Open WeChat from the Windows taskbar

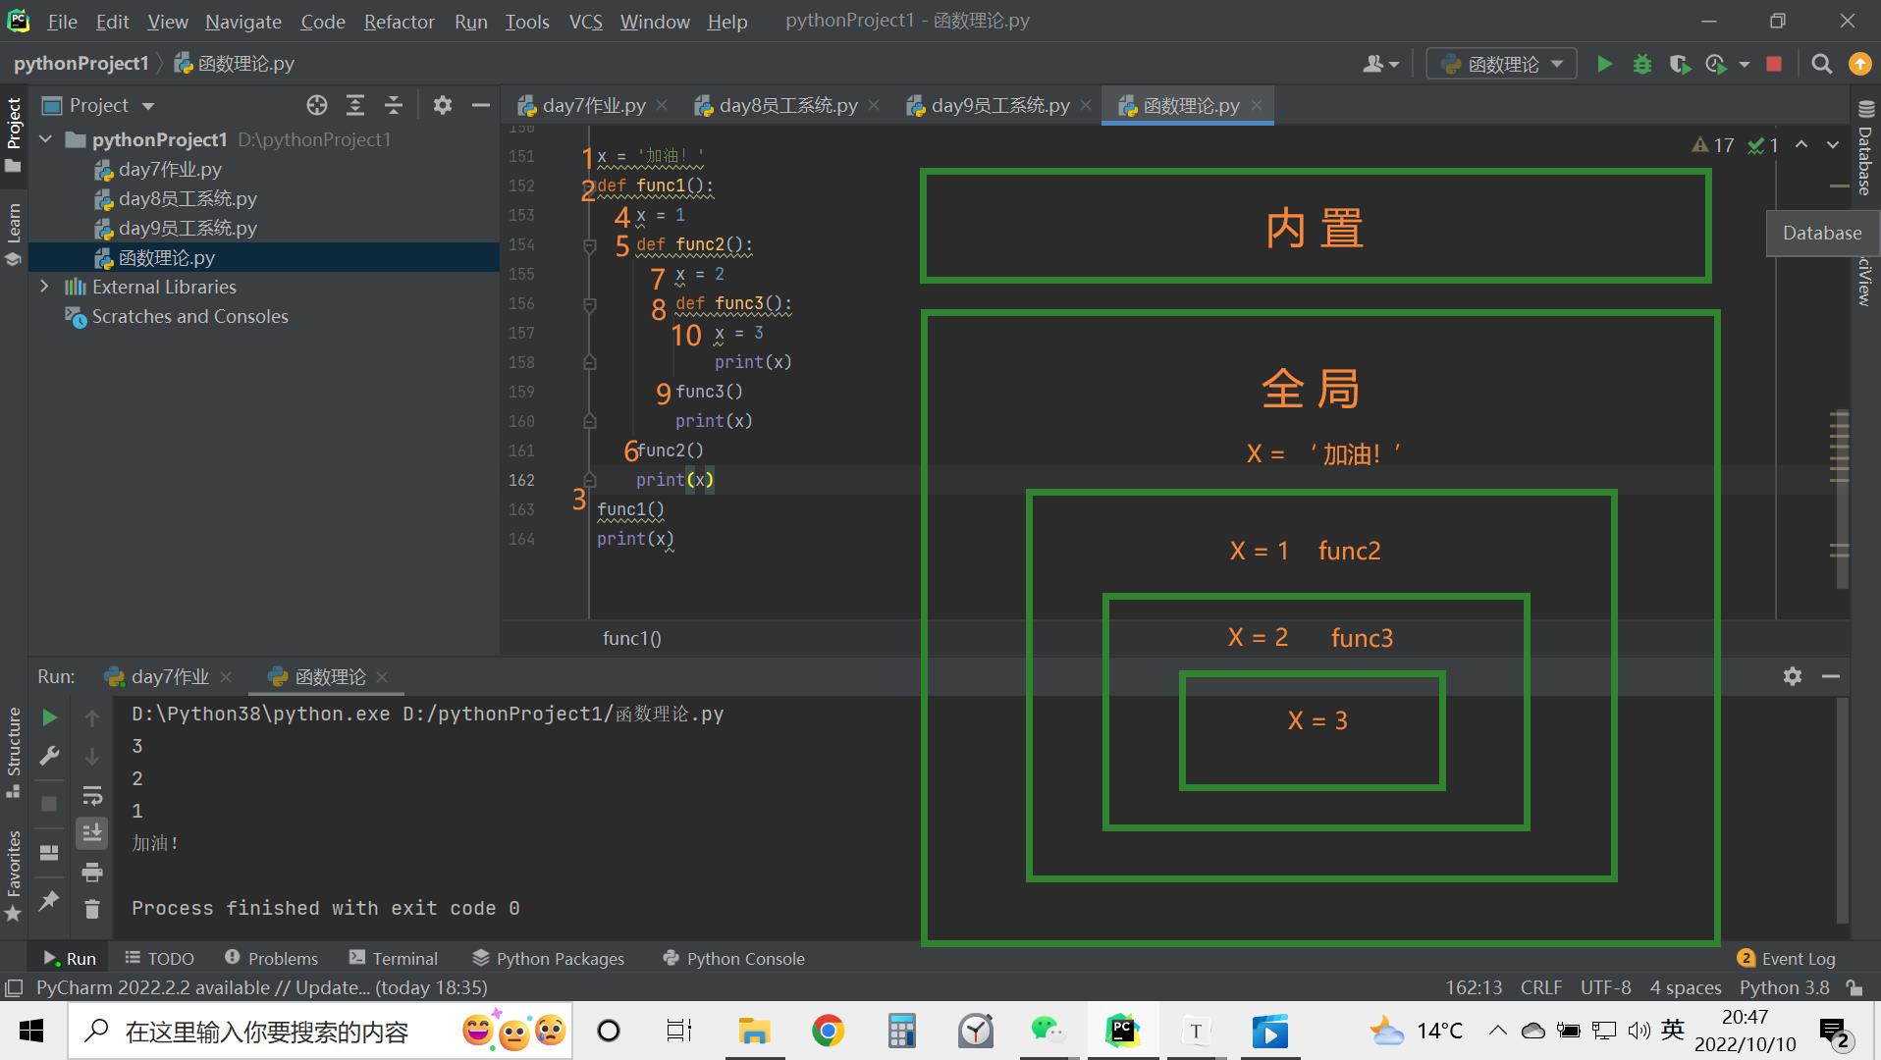1048,1031
